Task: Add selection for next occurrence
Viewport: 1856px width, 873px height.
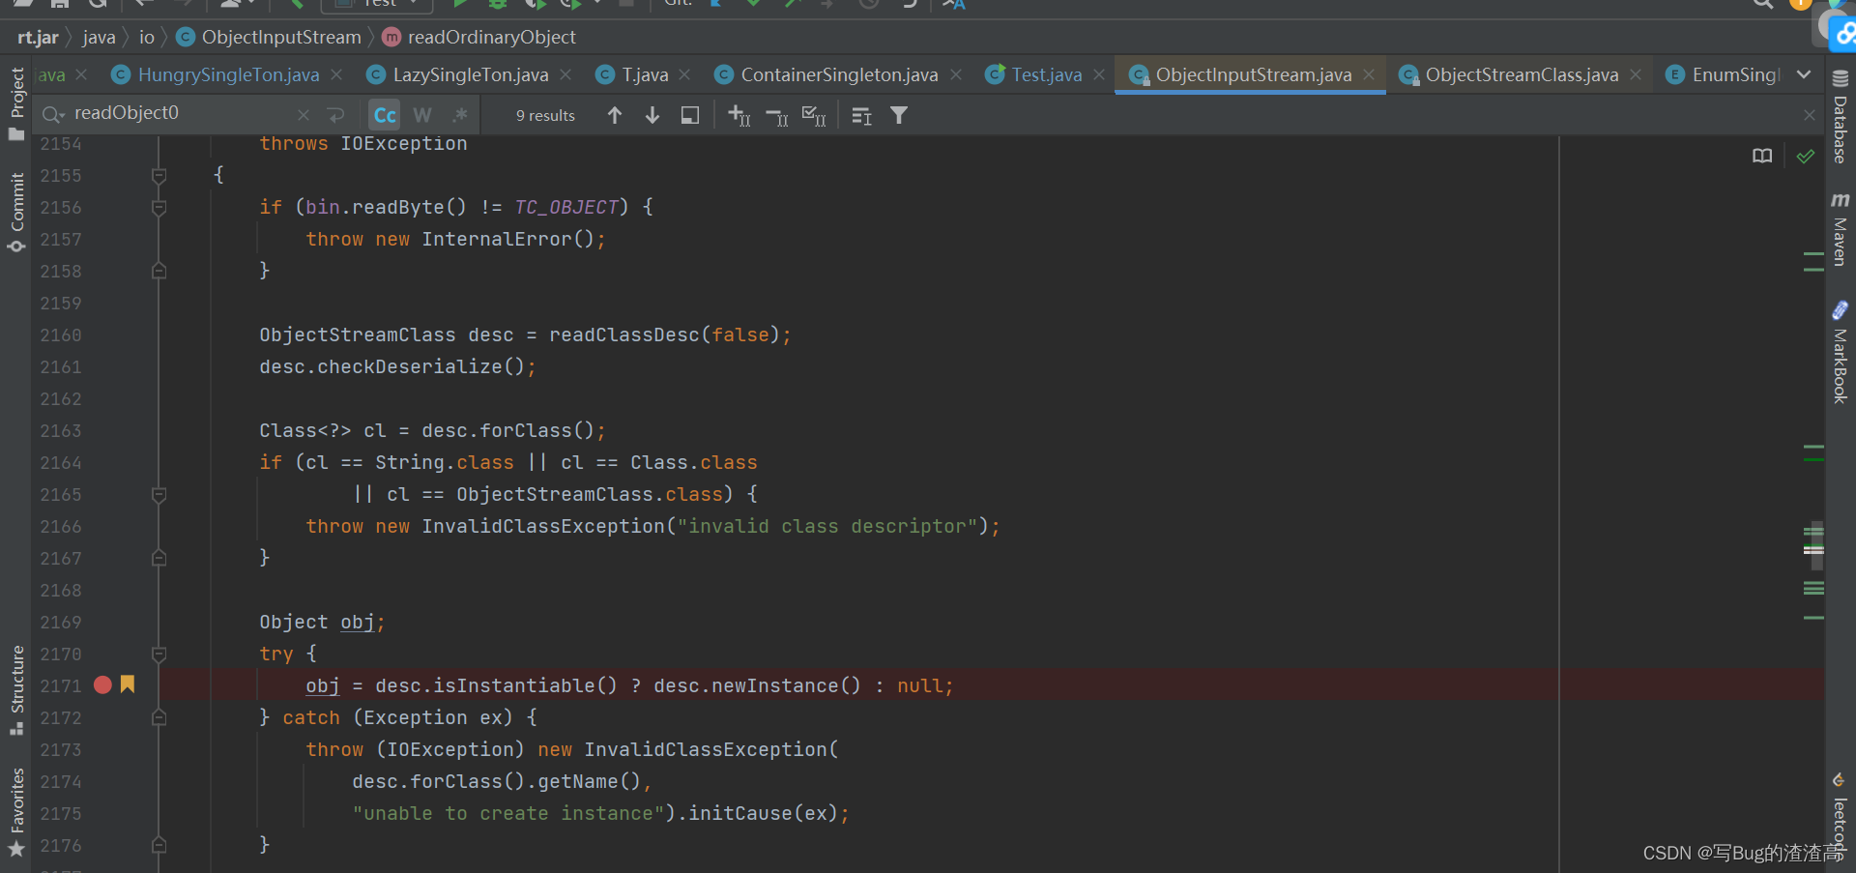Action: [739, 115]
